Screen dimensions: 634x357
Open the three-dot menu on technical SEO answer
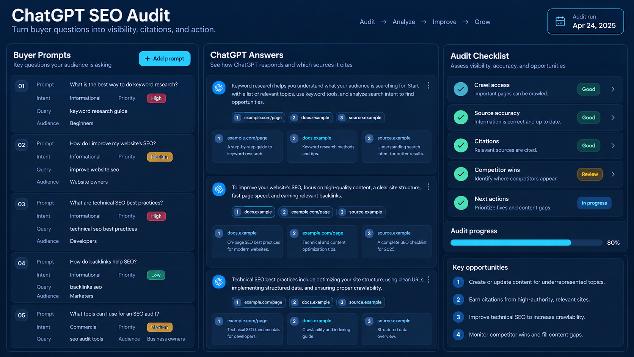pyautogui.click(x=428, y=280)
